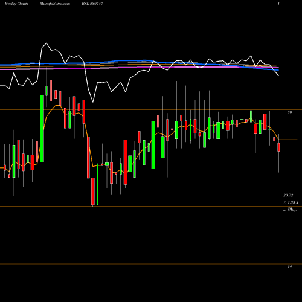Click the tallest green candlestick body
This screenshot has width=302, height=302.
click(42, 129)
